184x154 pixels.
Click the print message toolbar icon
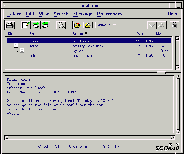(10, 25)
